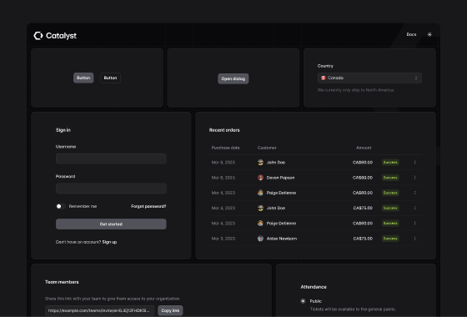Click Devon's avatar in the orders table
Viewport: 467px width, 317px height.
(x=260, y=178)
